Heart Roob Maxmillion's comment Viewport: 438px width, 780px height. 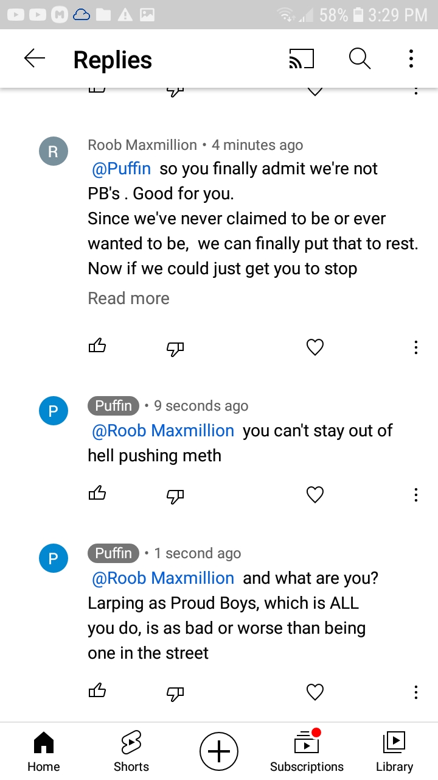(315, 347)
